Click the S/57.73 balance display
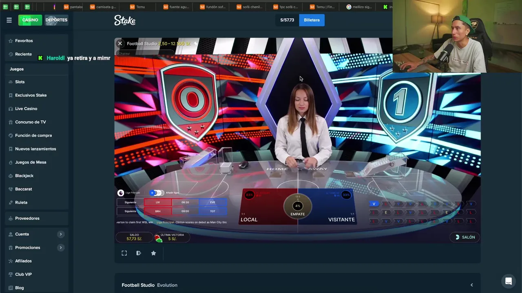 point(287,20)
